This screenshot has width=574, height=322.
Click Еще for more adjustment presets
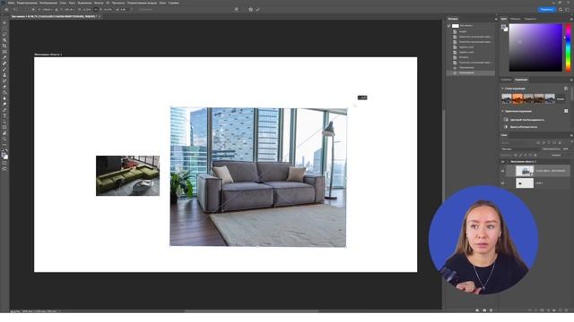(x=561, y=98)
